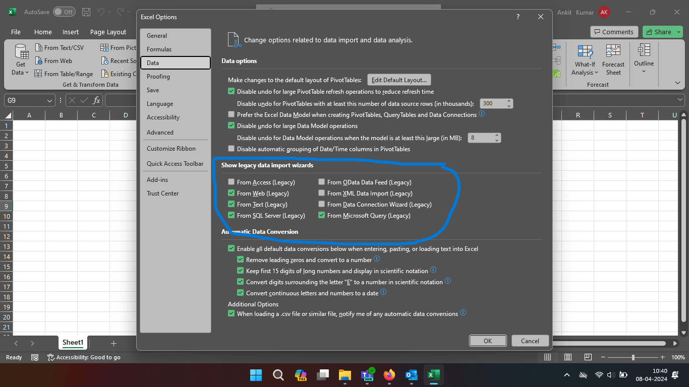
Task: Uncheck From Microsoft Query (Legacy)
Action: coord(322,215)
